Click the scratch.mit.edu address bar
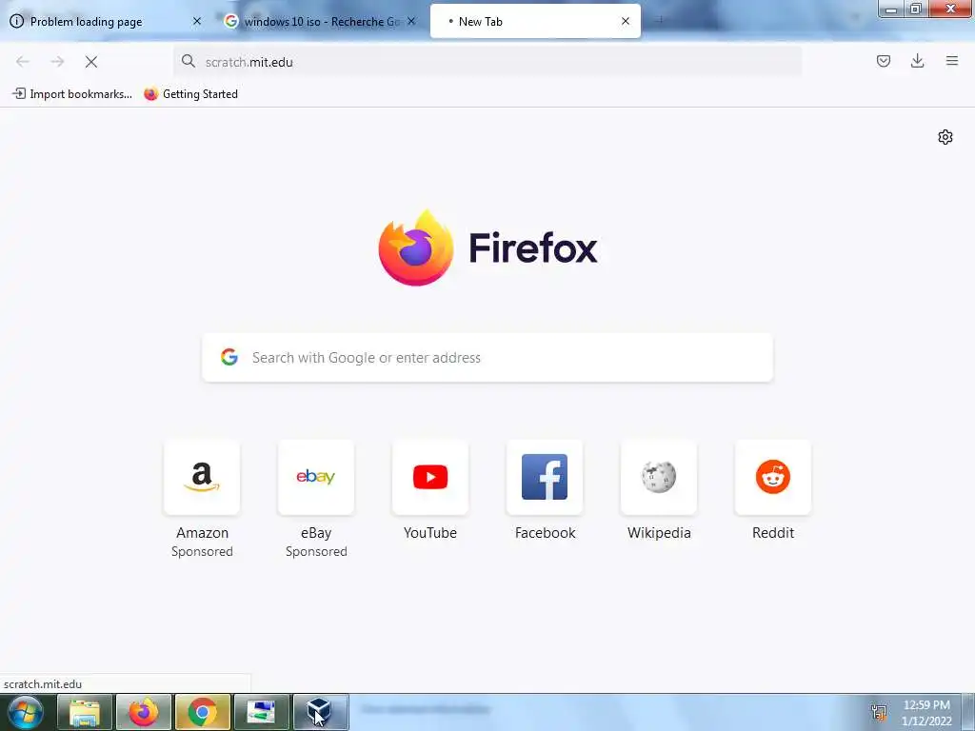Screen dimensions: 975x731 pos(487,62)
